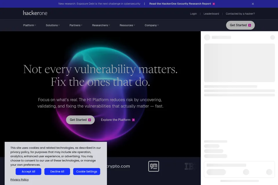
Task: Click the 'Not every vulnerability matters.' headline
Action: 100,69
